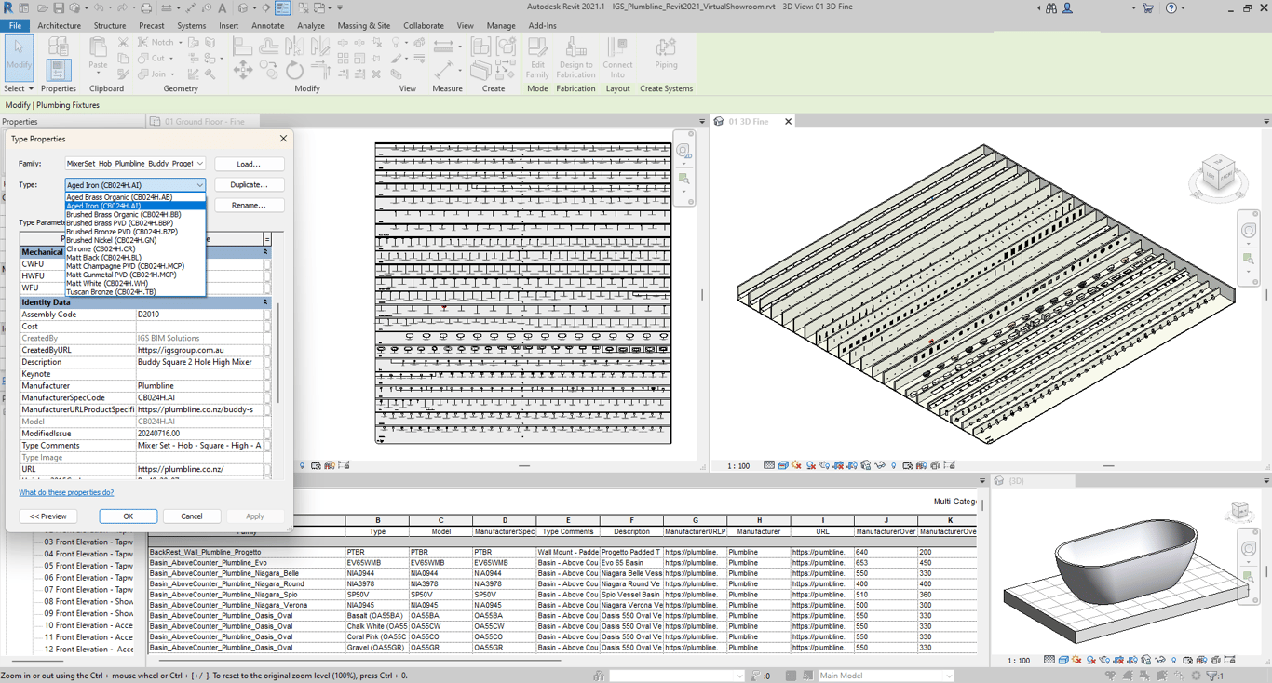1272x683 pixels.
Task: Choose Matt Black (CB024H.BL) from type list
Action: (103, 258)
